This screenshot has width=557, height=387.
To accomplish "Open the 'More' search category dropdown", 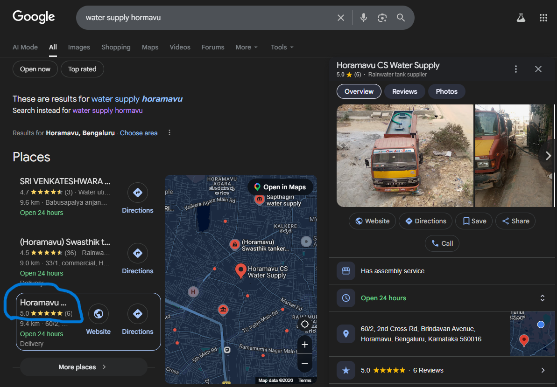I will point(247,47).
